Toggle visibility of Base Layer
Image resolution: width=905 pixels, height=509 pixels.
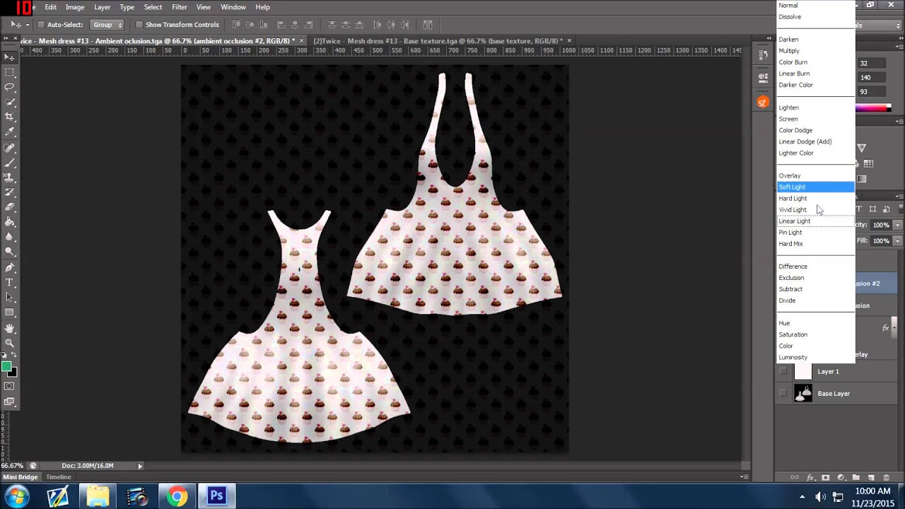coord(783,393)
